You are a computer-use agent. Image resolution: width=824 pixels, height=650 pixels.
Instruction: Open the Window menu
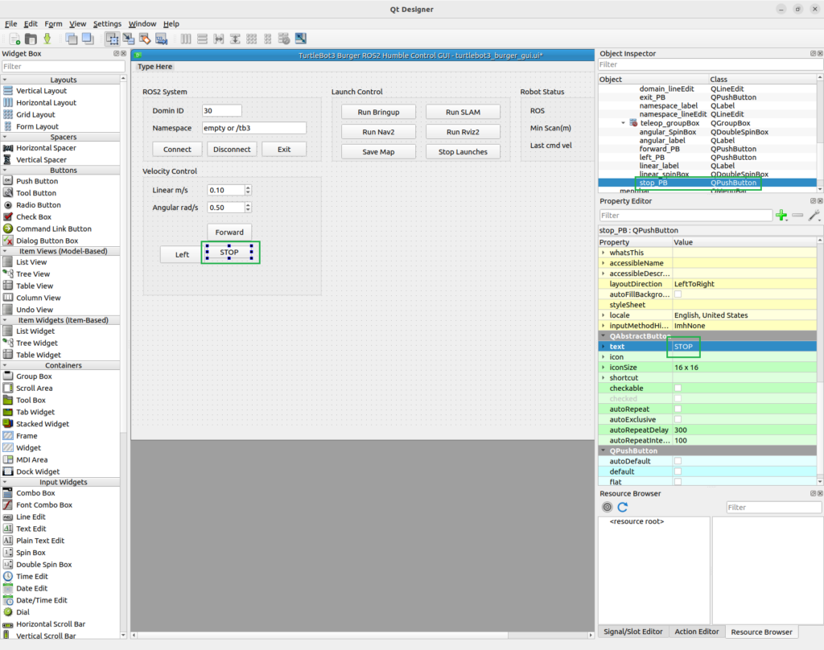(x=142, y=23)
